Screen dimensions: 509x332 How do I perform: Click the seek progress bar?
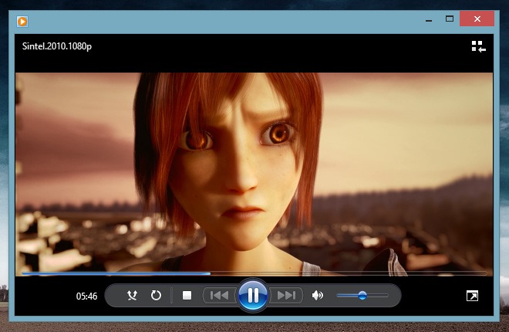pos(254,273)
